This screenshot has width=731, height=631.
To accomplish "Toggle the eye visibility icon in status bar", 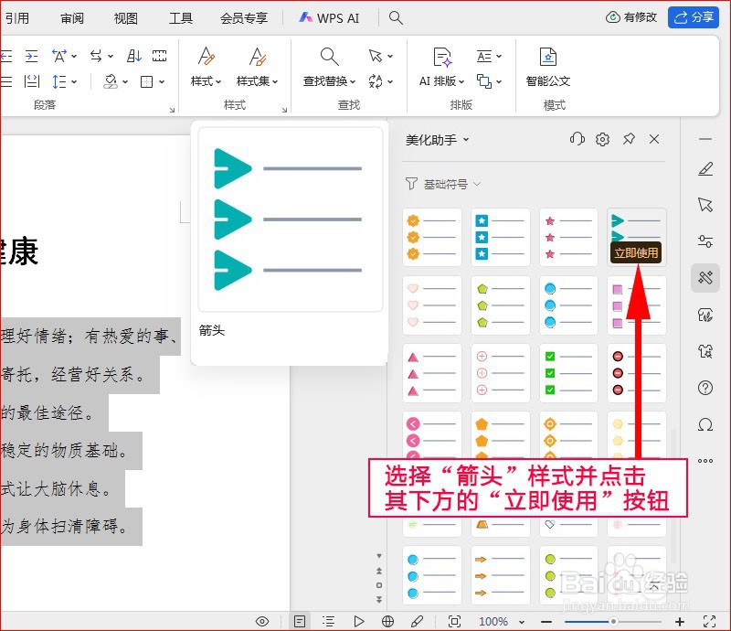I will click(x=262, y=618).
